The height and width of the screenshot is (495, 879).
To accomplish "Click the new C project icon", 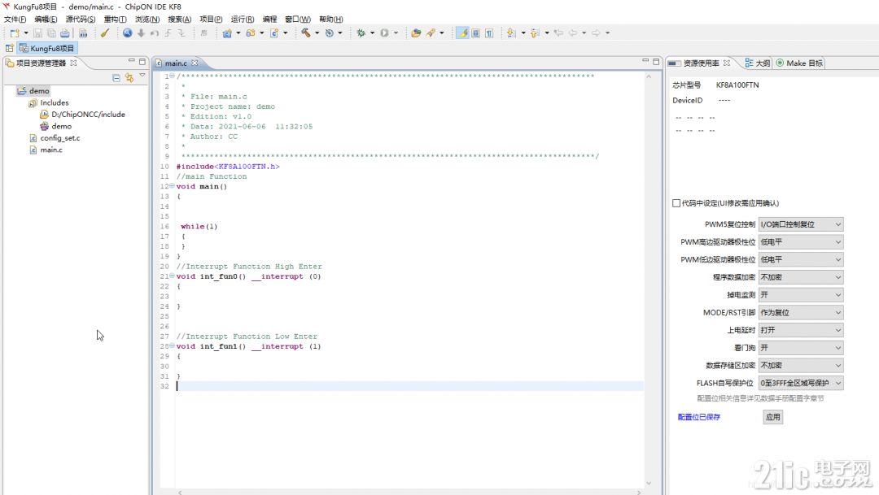I will point(227,33).
